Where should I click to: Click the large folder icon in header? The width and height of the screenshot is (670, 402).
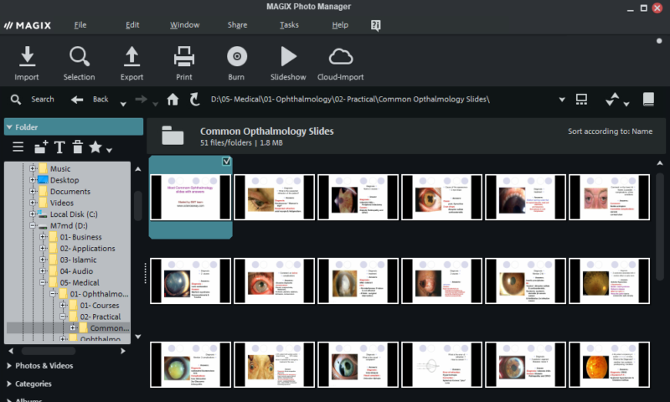pos(173,136)
